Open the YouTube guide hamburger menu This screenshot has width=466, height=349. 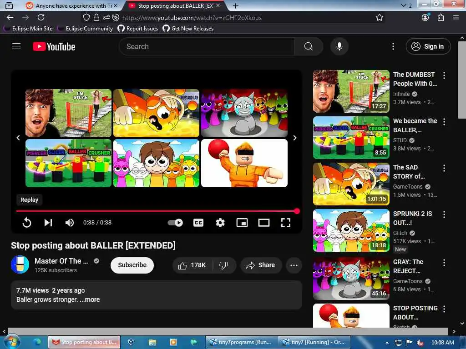[16, 46]
